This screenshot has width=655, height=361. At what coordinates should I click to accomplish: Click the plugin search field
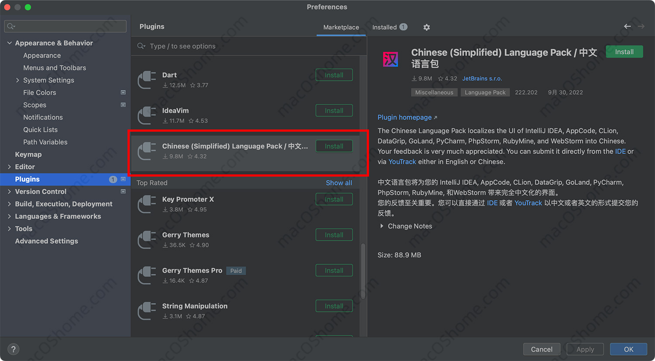pos(249,46)
